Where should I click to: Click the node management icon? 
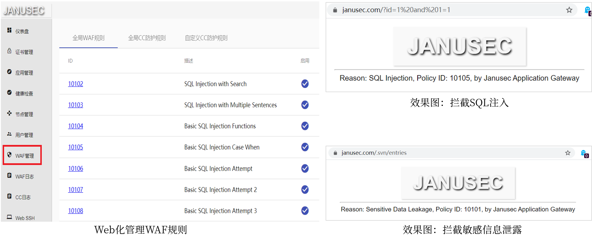[x=10, y=113]
